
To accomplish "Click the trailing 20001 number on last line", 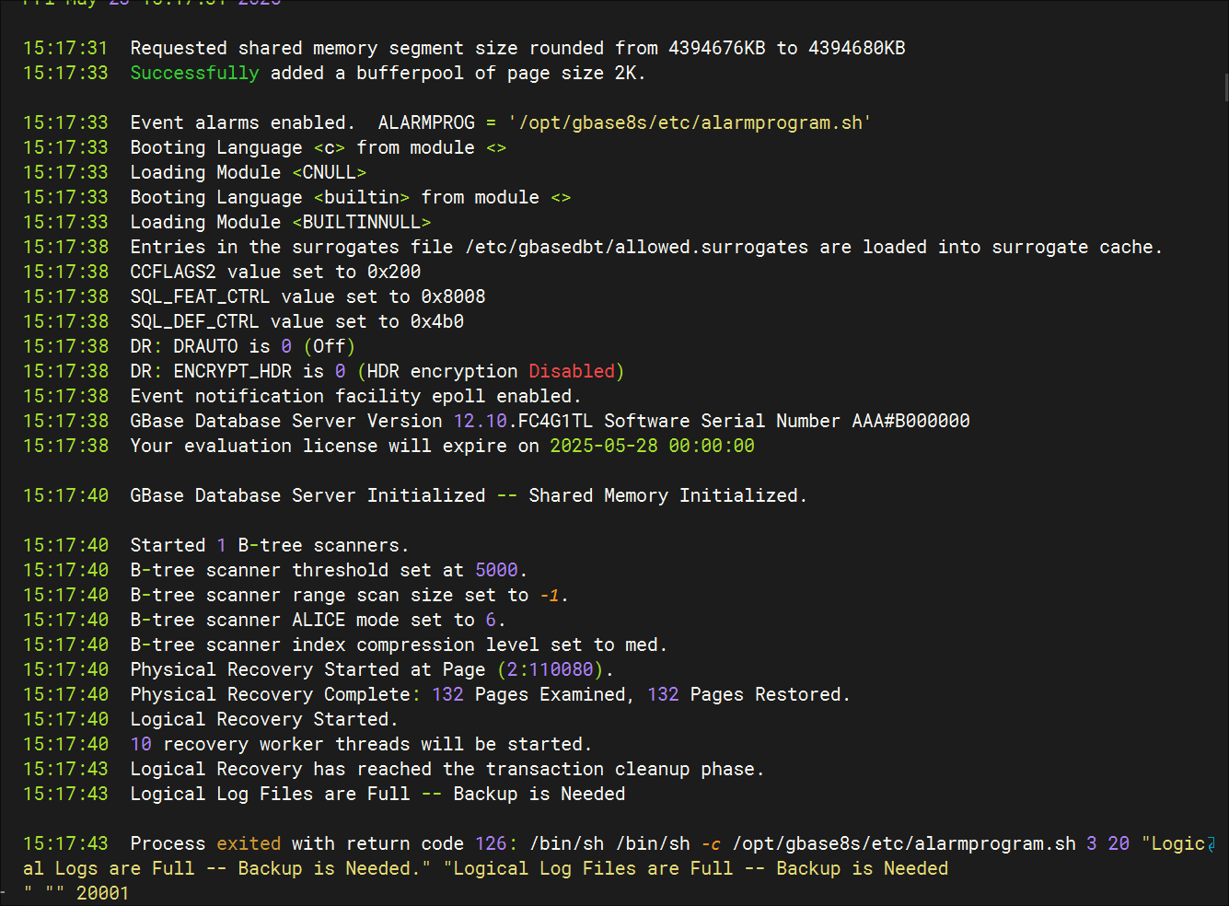I will pos(102,893).
